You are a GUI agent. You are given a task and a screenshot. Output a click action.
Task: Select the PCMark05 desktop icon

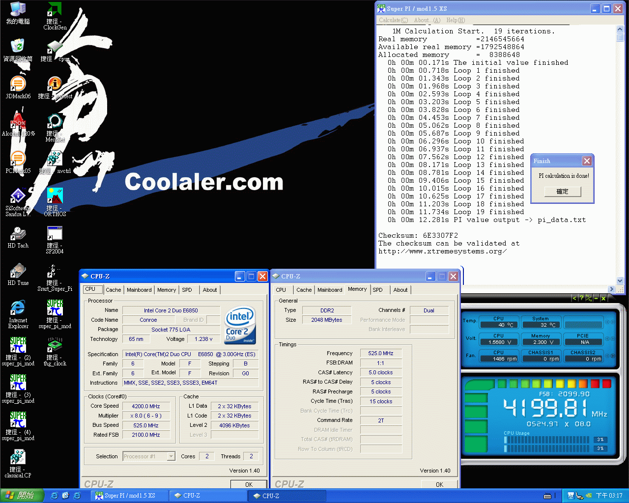pyautogui.click(x=18, y=162)
